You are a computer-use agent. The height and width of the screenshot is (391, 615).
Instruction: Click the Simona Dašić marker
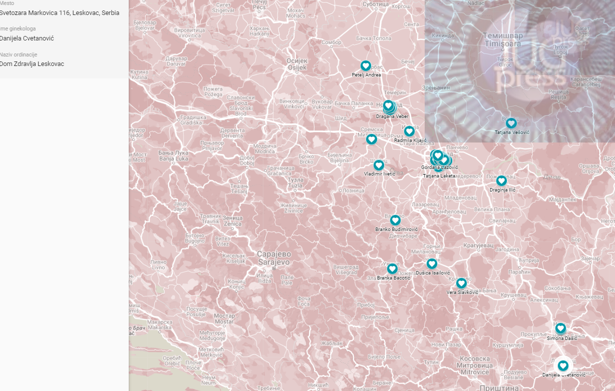pyautogui.click(x=560, y=328)
